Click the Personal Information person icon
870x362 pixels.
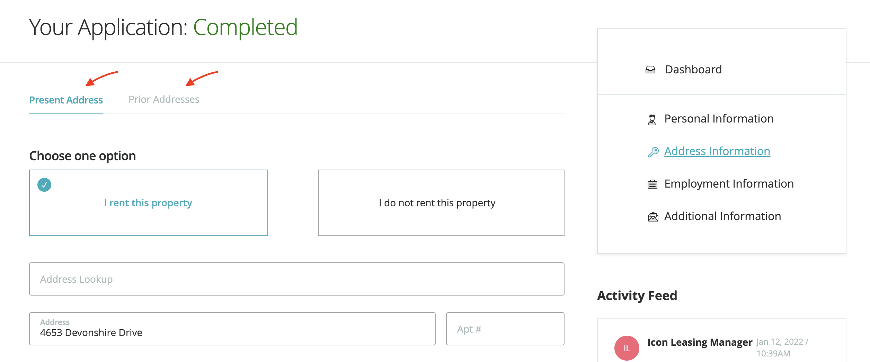coord(652,119)
